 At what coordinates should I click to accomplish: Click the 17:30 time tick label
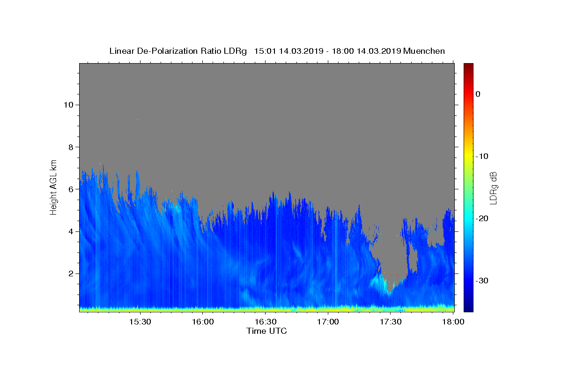point(390,322)
